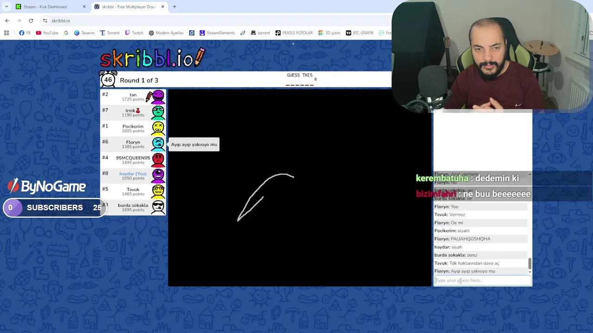
Task: Click the SUBSCRIBERS counter overlay
Action: click(x=54, y=208)
